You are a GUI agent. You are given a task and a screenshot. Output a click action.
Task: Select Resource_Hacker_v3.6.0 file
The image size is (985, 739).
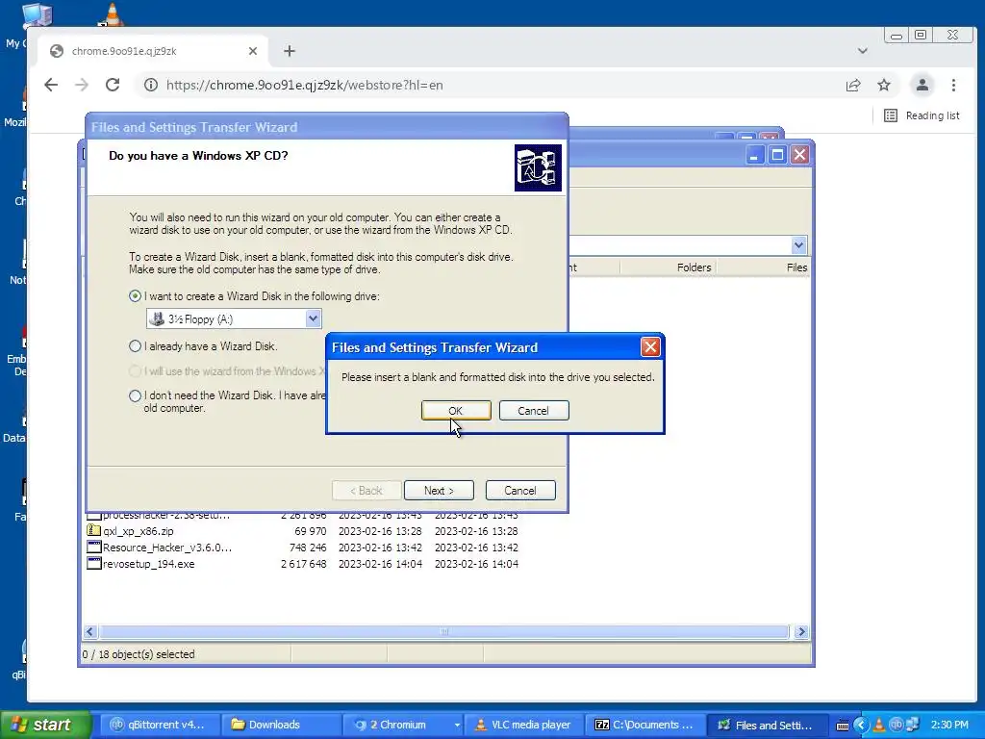(x=167, y=548)
